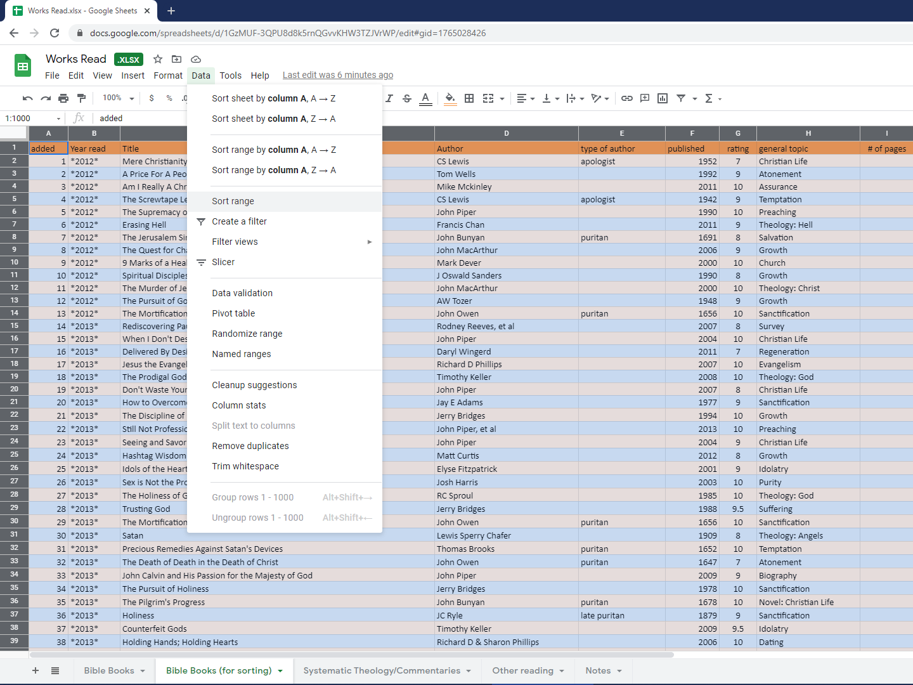This screenshot has height=685, width=913.
Task: Click the borders icon in toolbar
Action: pyautogui.click(x=469, y=98)
